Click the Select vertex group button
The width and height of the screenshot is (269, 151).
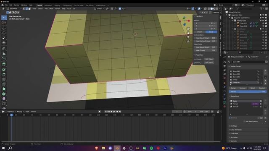(253, 88)
